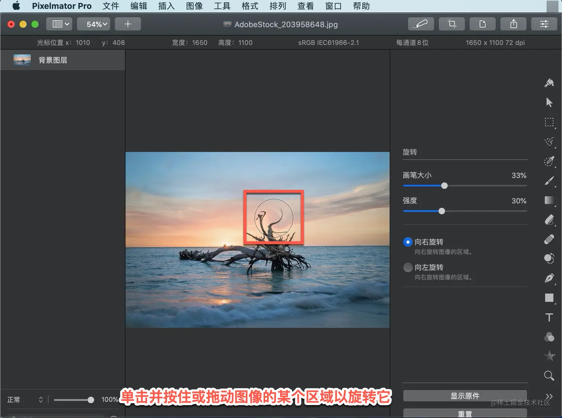
Task: Click the 宽度: 1650 readout
Action: (190, 43)
